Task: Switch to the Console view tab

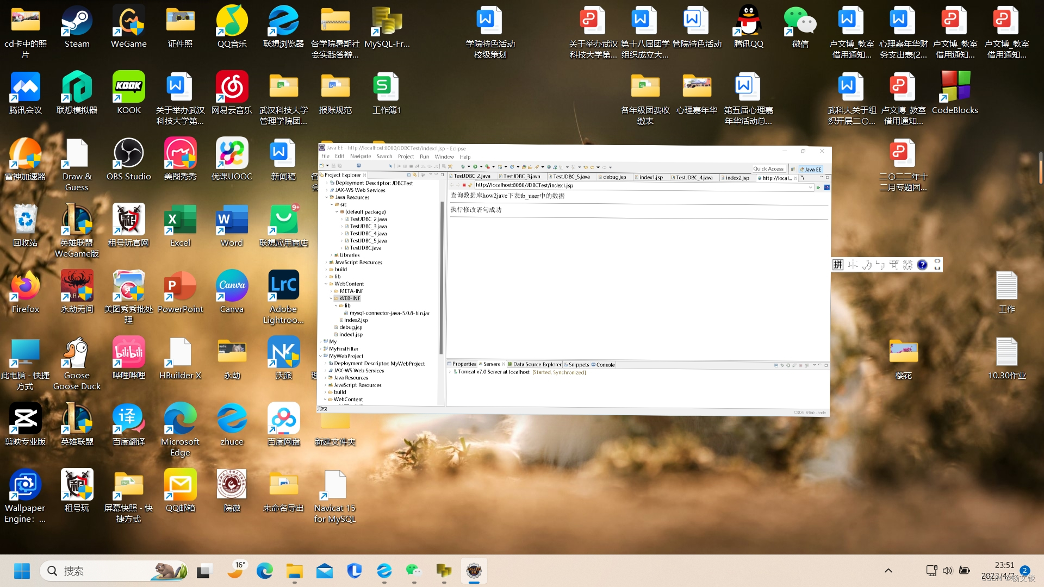Action: [603, 365]
